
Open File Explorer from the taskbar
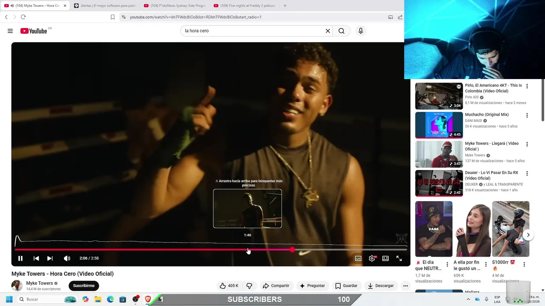tap(98, 299)
